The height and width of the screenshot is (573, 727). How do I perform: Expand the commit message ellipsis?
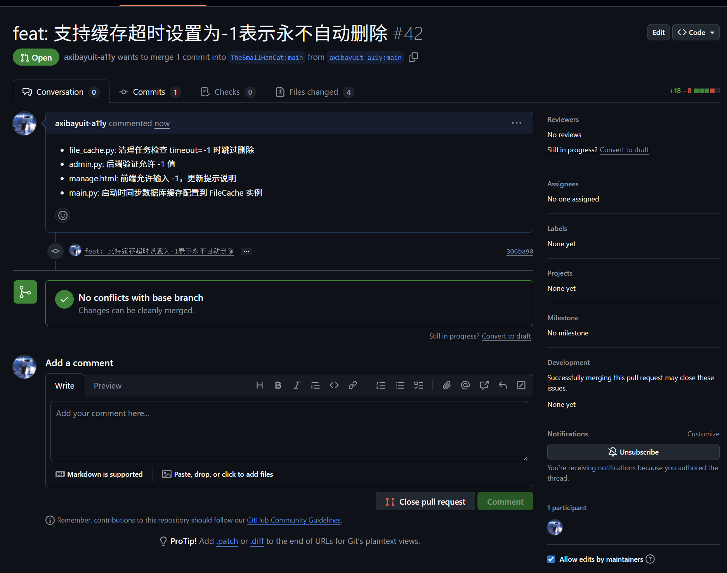[x=246, y=251]
